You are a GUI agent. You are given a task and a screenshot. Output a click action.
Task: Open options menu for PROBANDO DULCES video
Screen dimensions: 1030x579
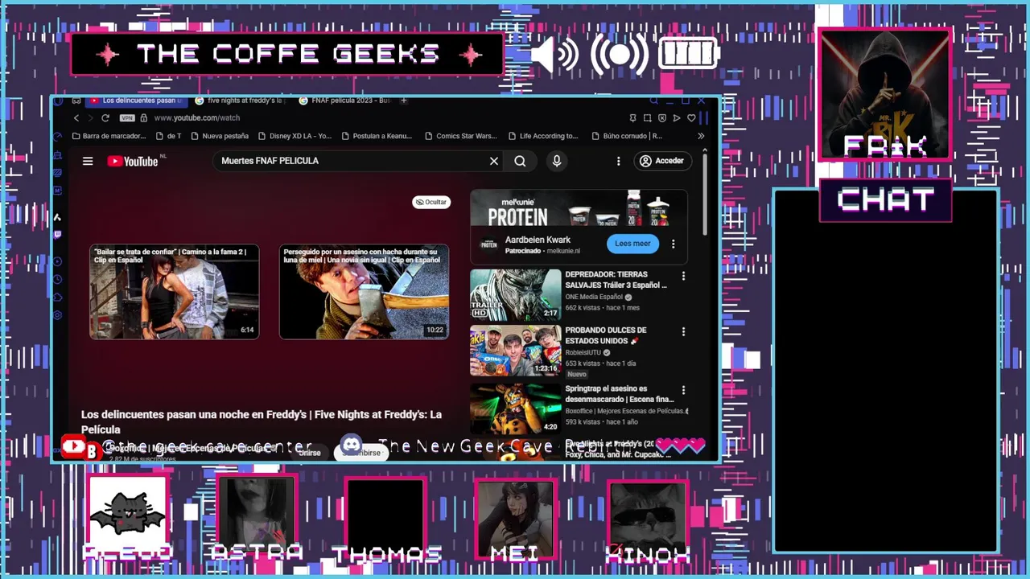683,331
